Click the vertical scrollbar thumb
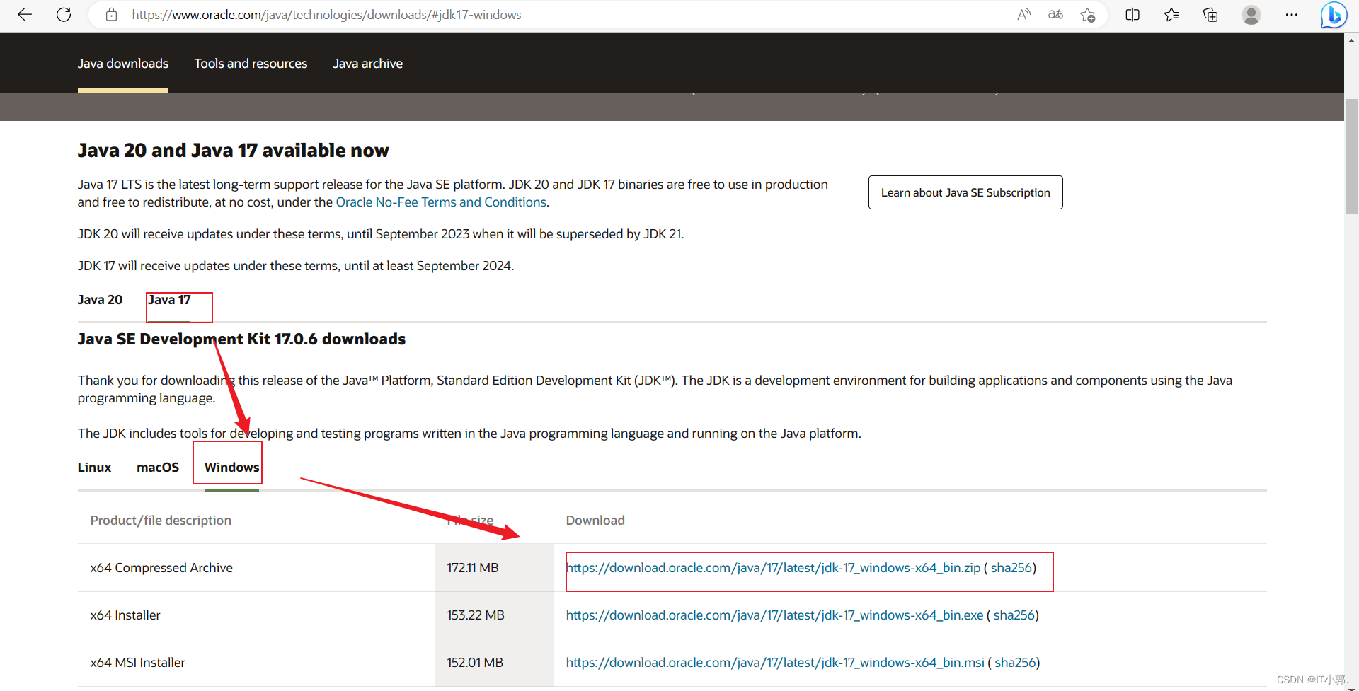Viewport: 1359px width, 691px height. [x=1351, y=156]
